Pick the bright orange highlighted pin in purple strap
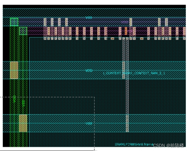The height and width of the screenshot is (151, 189). (x=126, y=31)
